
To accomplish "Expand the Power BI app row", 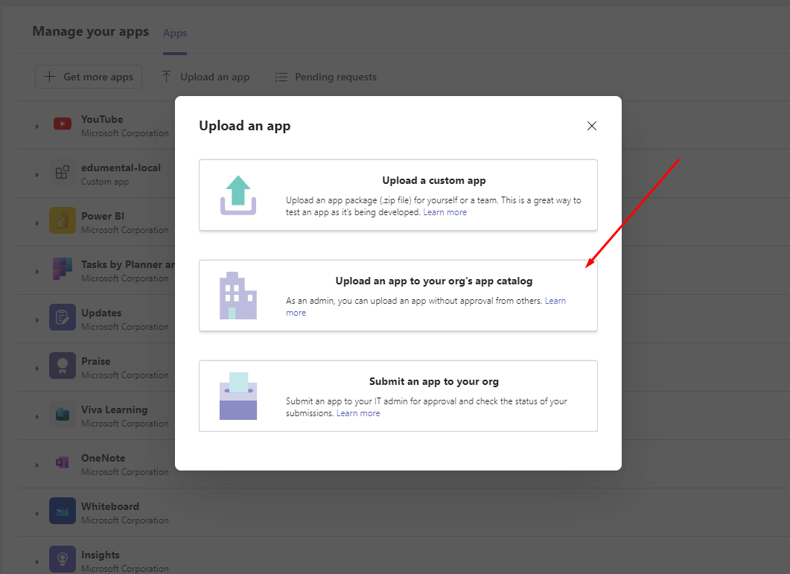I will coord(36,223).
